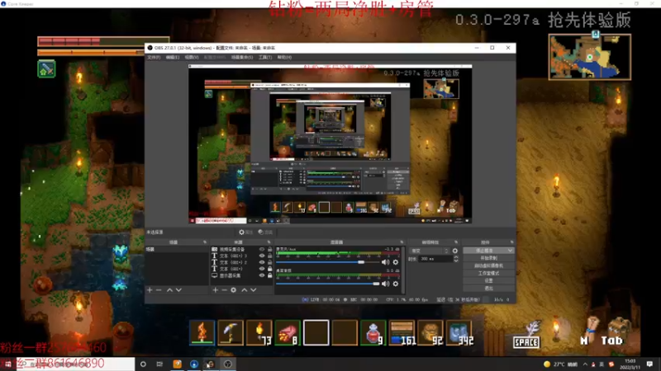
Task: Add a new scene with the plus button
Action: (x=150, y=290)
